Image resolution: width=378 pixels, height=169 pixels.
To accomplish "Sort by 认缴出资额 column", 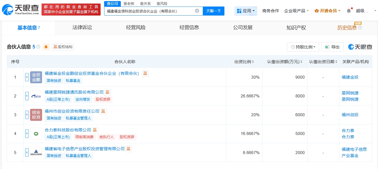I will tap(301, 62).
